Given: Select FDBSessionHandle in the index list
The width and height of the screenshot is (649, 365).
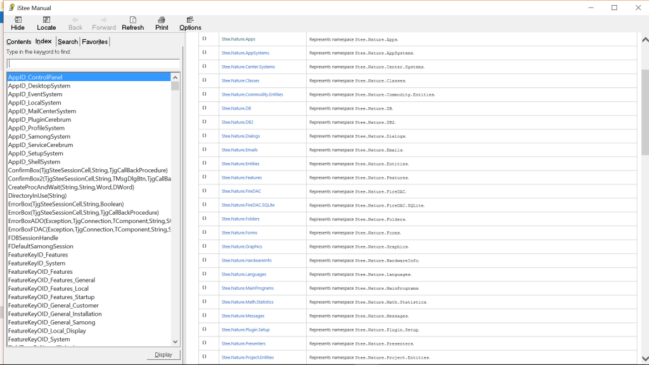Looking at the screenshot, I should pos(33,238).
